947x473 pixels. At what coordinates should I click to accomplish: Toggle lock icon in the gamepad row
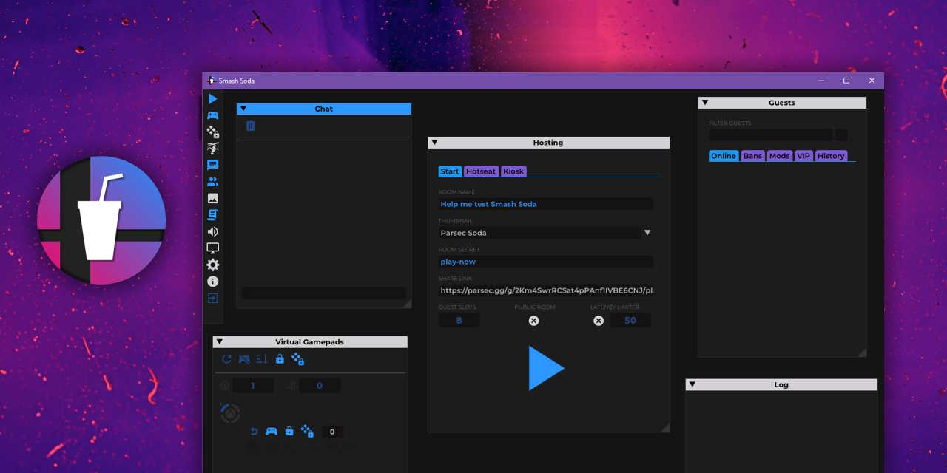[x=289, y=432]
